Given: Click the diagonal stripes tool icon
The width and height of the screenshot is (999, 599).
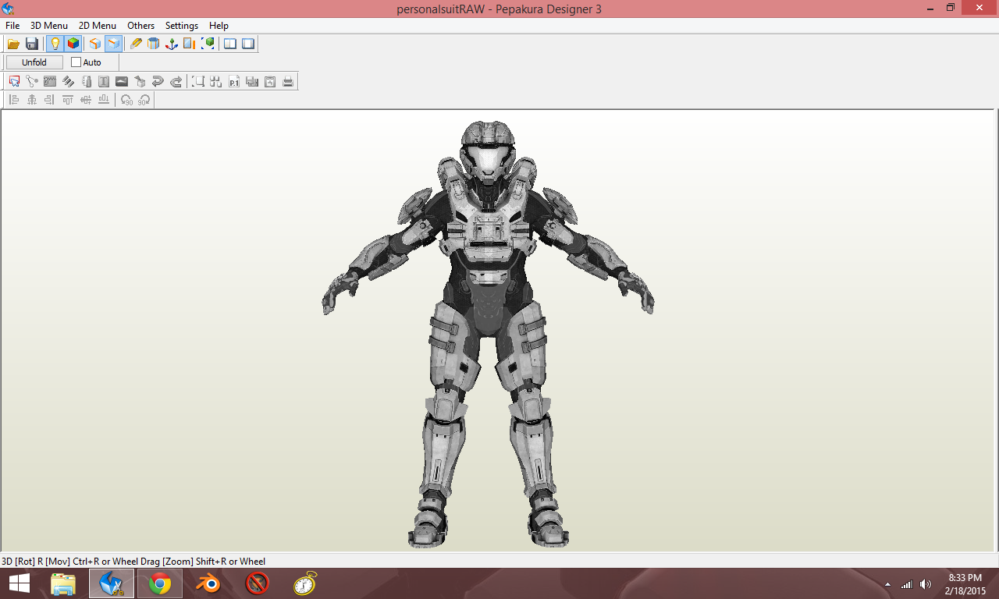Looking at the screenshot, I should (x=68, y=81).
